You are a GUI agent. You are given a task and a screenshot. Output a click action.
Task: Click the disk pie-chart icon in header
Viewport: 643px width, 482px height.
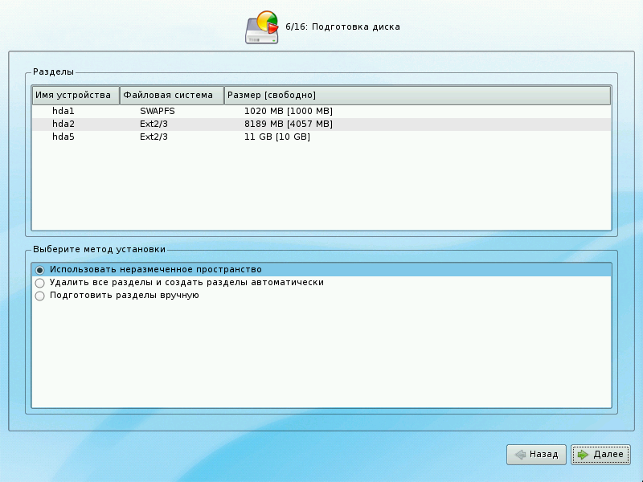262,27
